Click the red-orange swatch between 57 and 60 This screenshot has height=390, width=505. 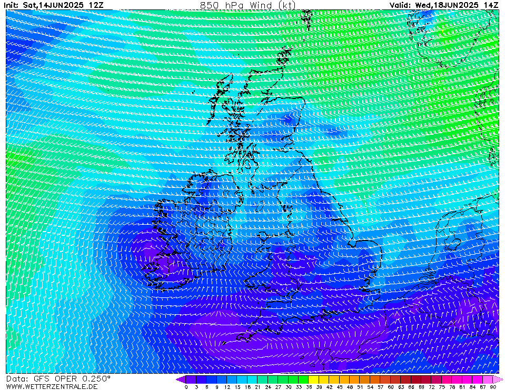point(385,379)
